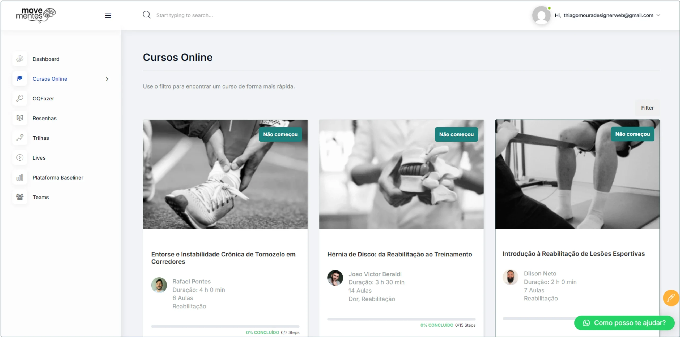Open the user account dropdown arrow
Viewport: 680px width, 337px height.
[658, 15]
